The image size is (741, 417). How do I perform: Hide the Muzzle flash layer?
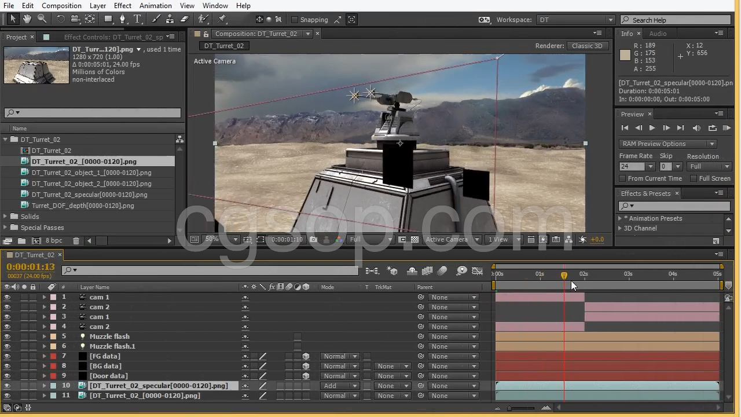(x=7, y=336)
